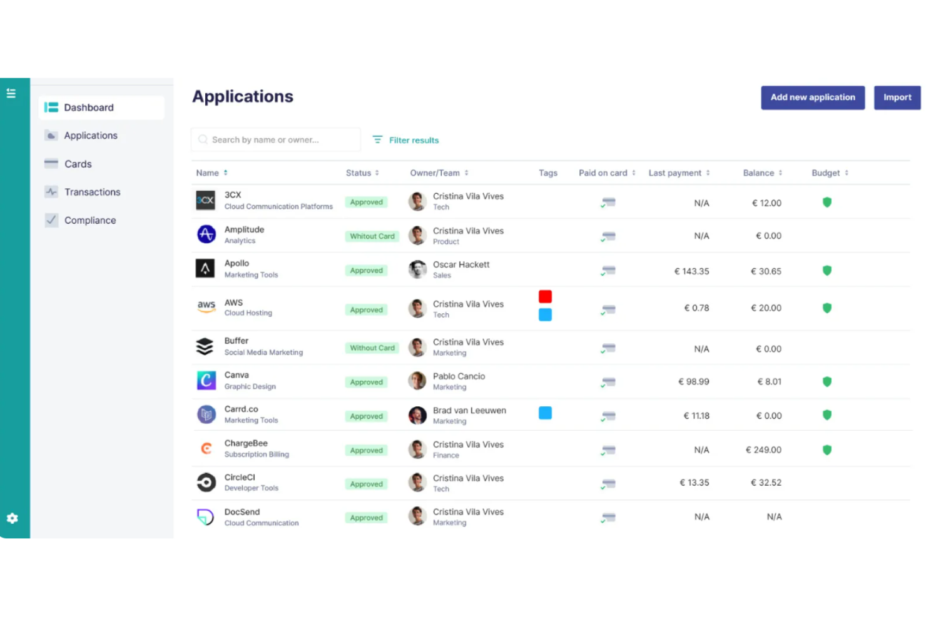Open the Canva app icon

(206, 380)
